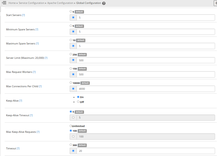The image size is (217, 156).
Task: Click the Max Request Workers field showing 500
Action: point(146,74)
